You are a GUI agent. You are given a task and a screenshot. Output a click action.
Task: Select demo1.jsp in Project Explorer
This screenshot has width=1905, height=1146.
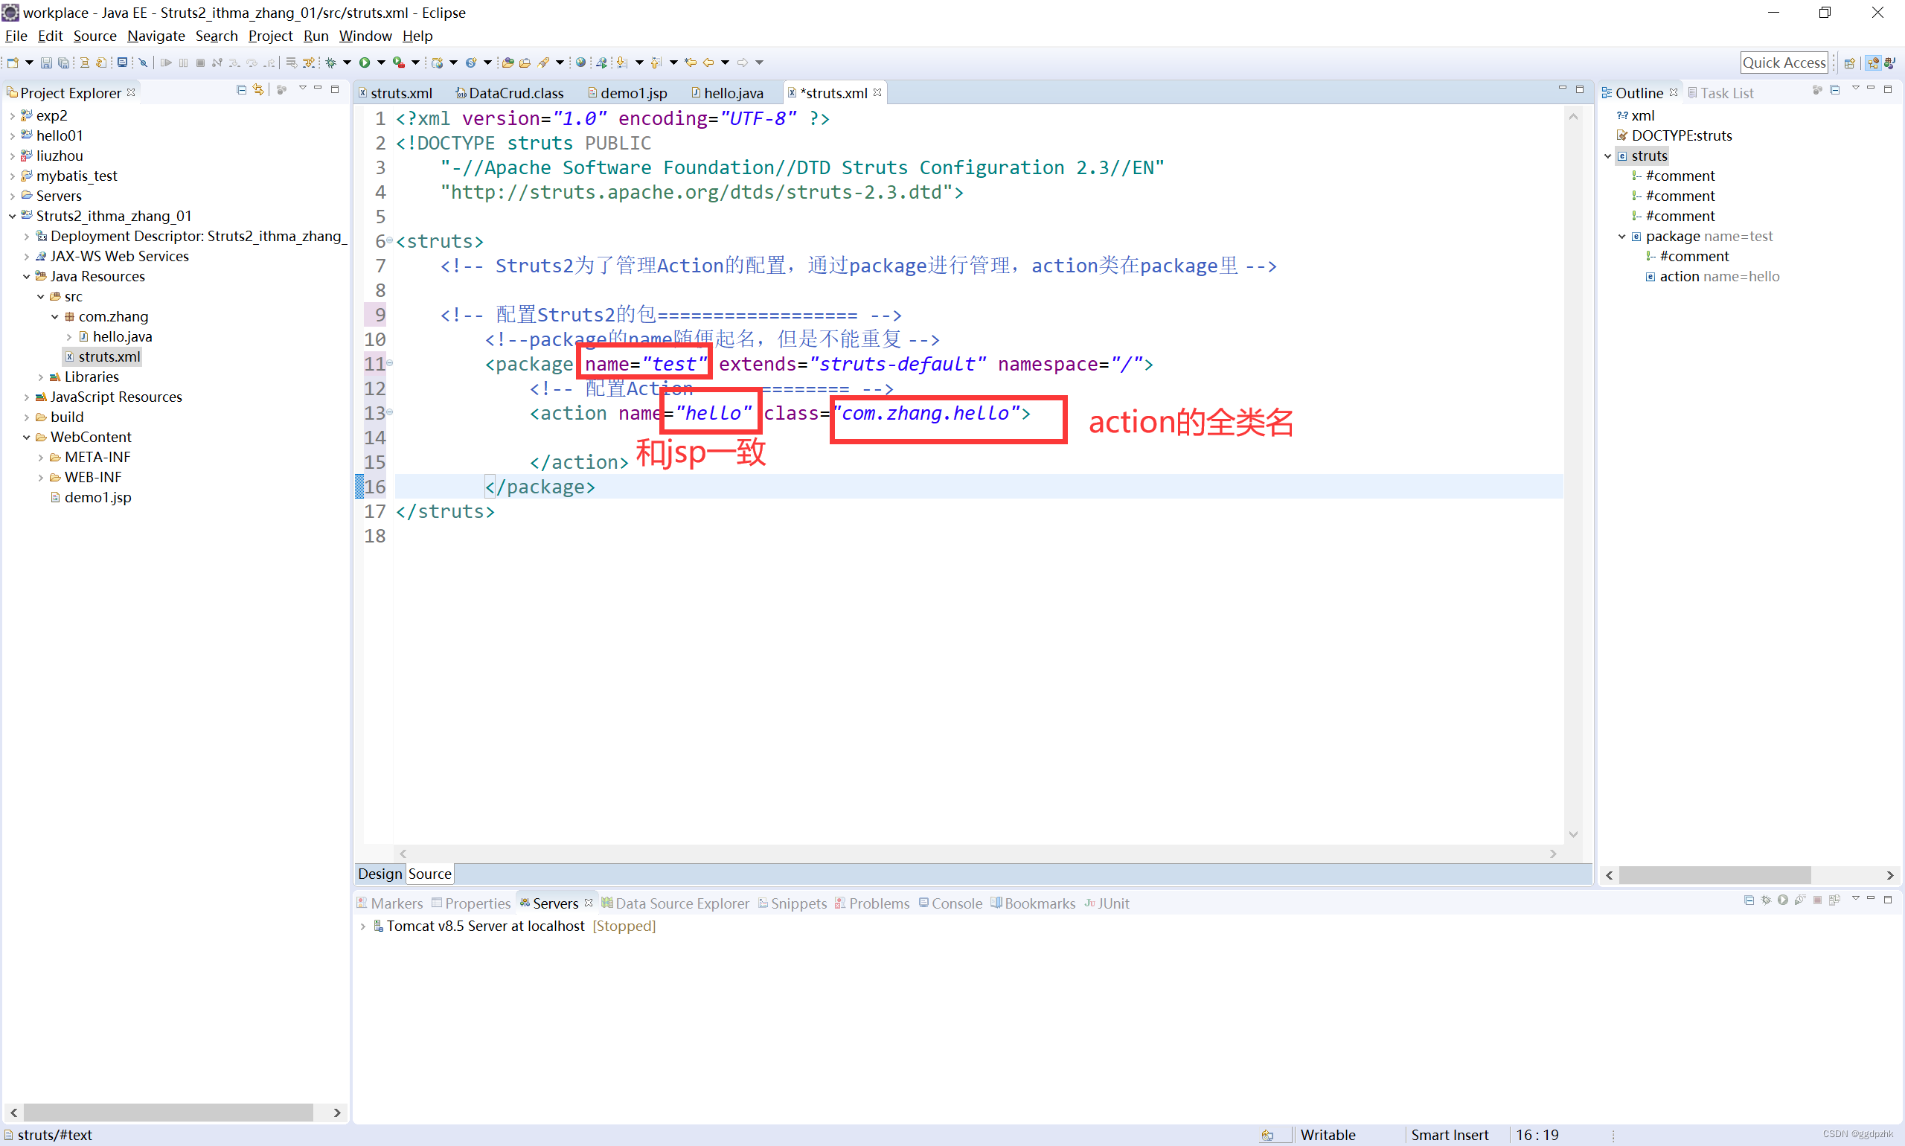coord(97,497)
